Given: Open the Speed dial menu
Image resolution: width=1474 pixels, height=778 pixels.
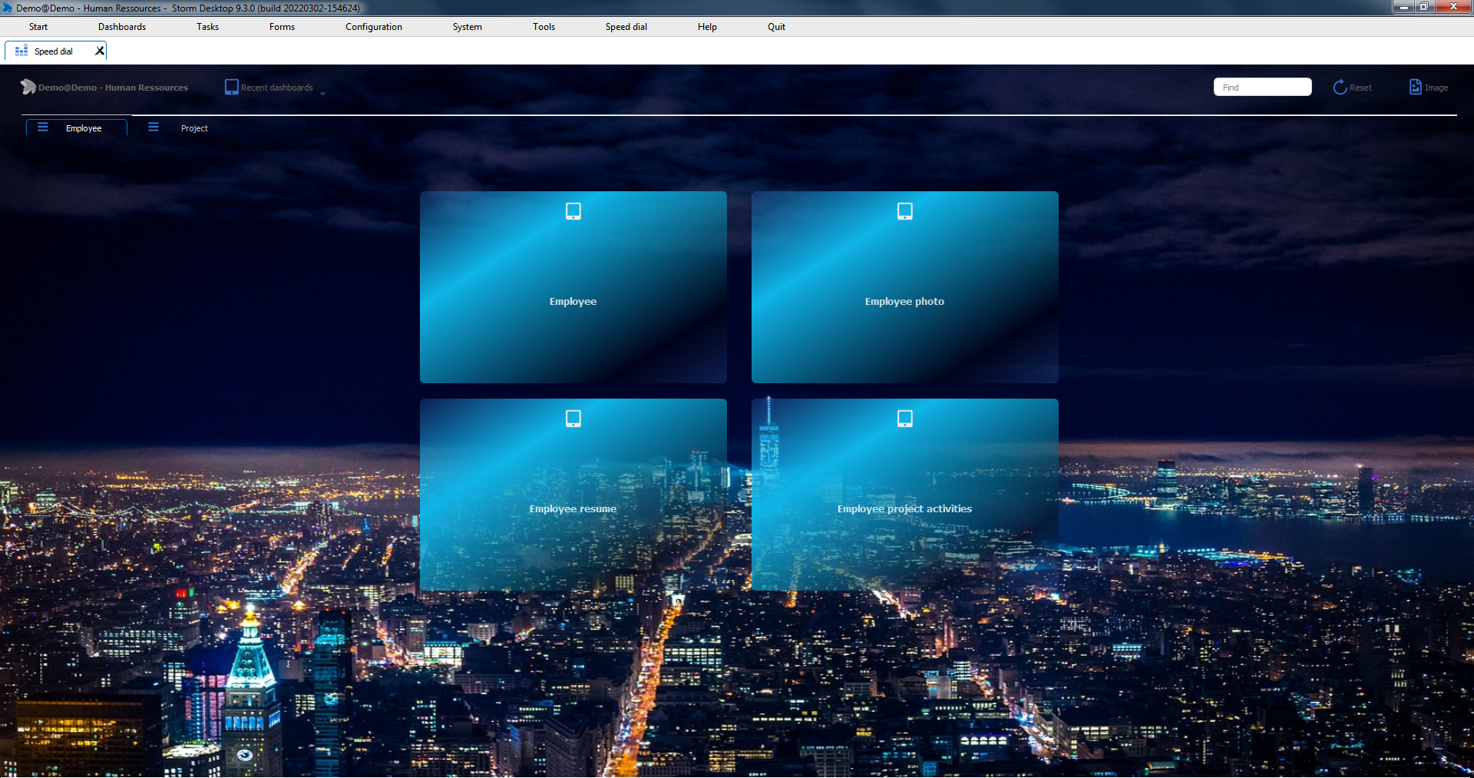Looking at the screenshot, I should 626,27.
